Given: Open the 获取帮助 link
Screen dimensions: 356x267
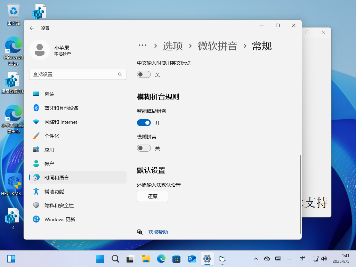Looking at the screenshot, I should (x=158, y=232).
